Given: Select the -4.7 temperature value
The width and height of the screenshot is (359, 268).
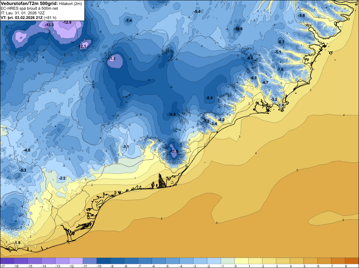Looking at the screenshot, I should [x=265, y=82].
